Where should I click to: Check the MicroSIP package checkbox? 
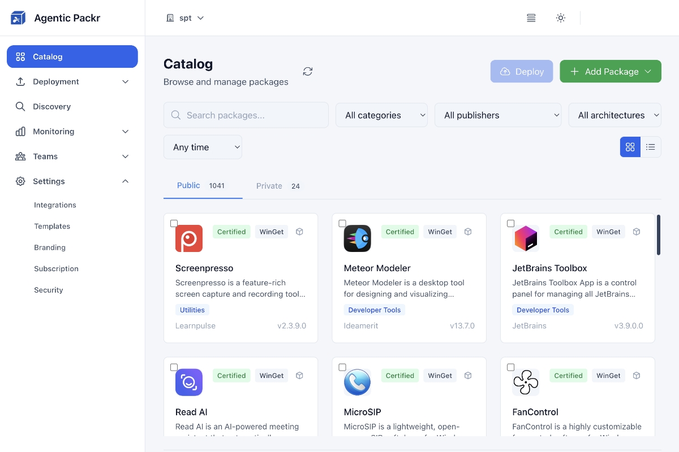(342, 367)
